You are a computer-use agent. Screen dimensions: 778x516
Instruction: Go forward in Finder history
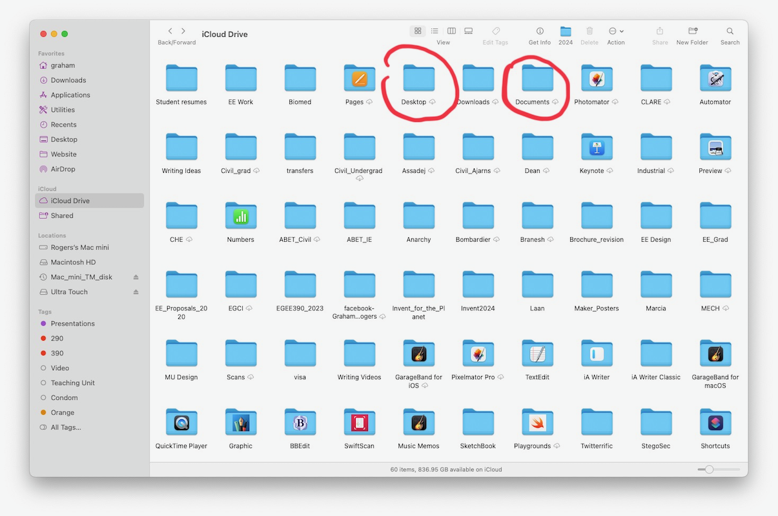tap(183, 31)
